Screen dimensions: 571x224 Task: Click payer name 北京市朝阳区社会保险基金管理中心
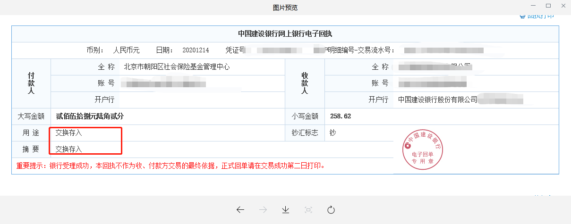tap(177, 67)
